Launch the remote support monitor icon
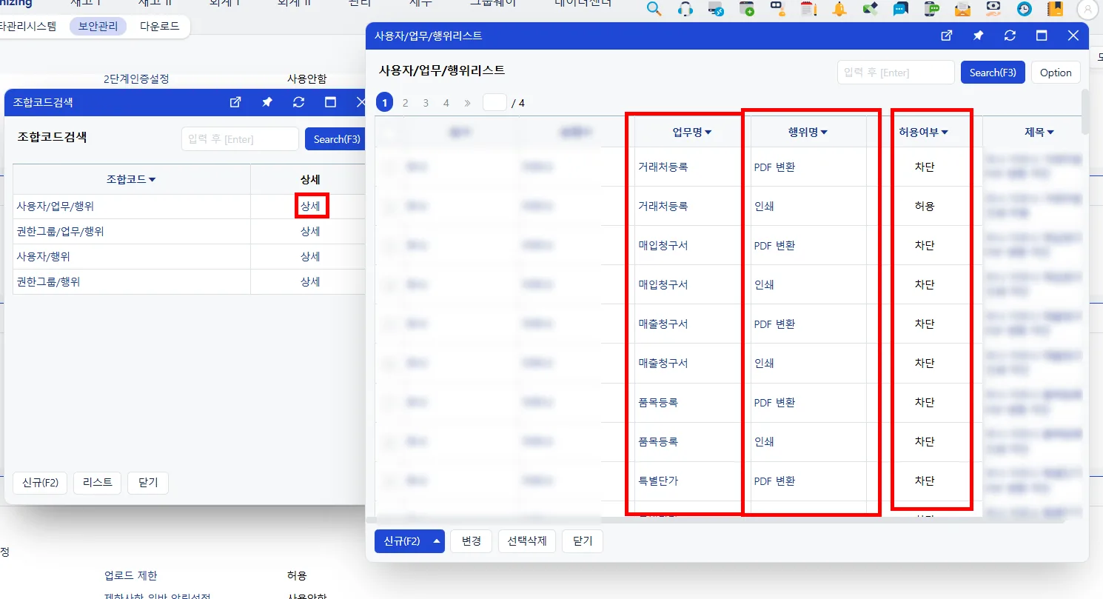 point(716,9)
